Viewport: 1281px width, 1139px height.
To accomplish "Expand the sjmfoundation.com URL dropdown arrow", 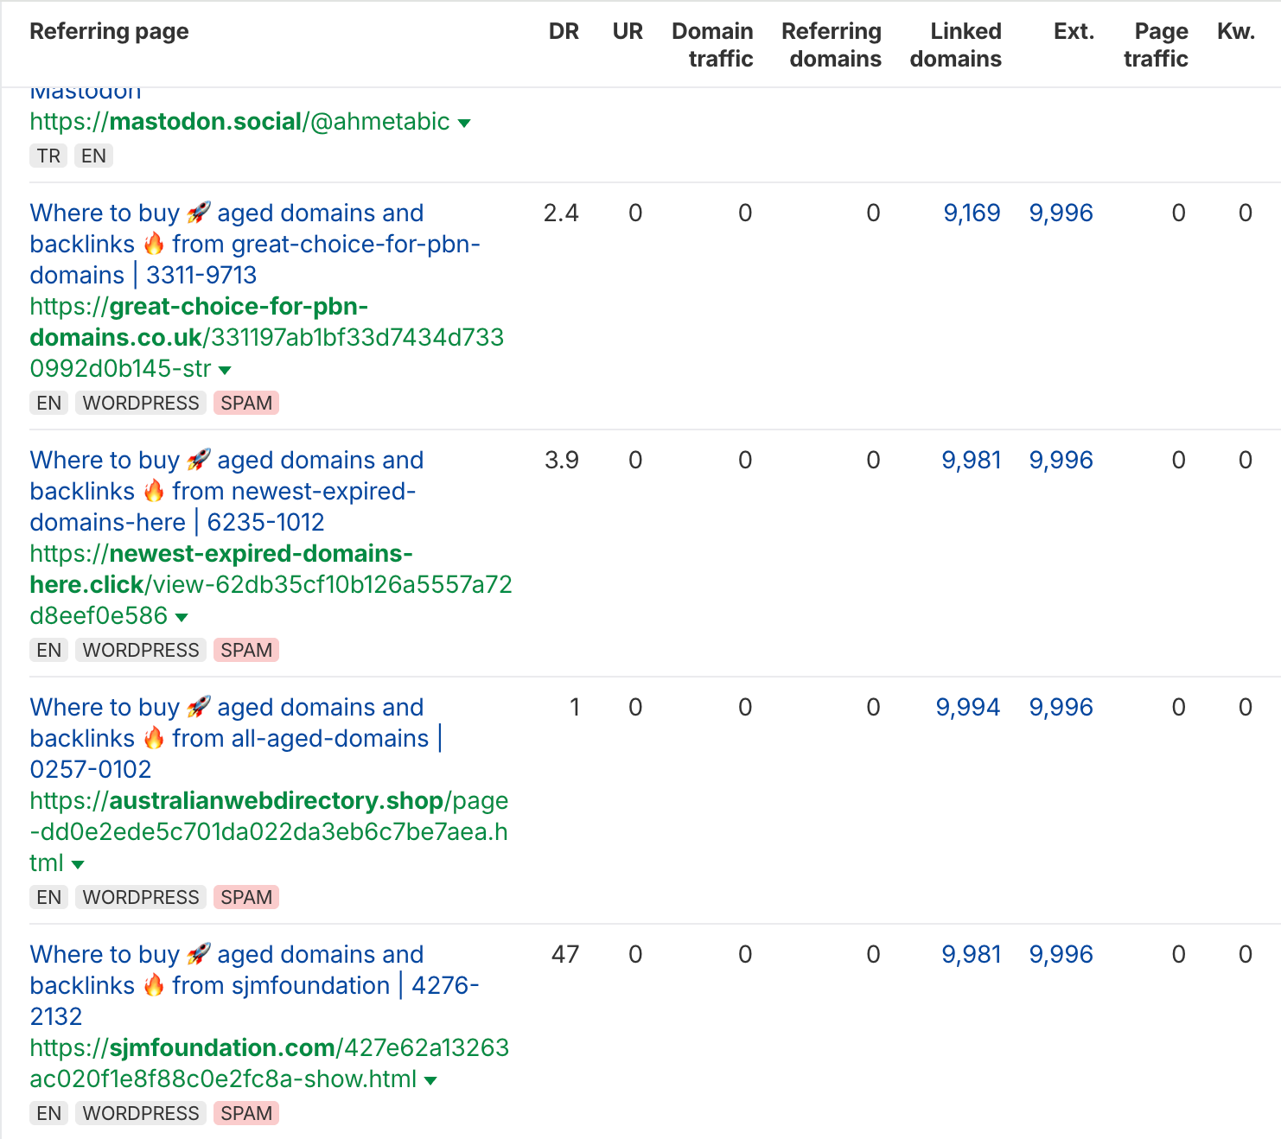I will pyautogui.click(x=430, y=1081).
